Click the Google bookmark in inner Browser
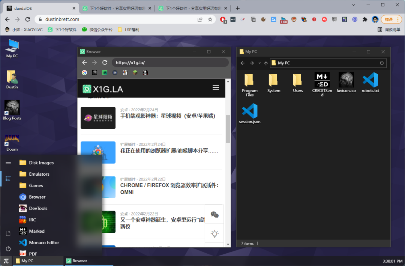405x266 pixels. [84, 73]
